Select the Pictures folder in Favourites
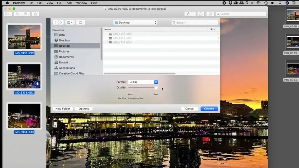Viewport: 299px width, 168px height. [64, 51]
